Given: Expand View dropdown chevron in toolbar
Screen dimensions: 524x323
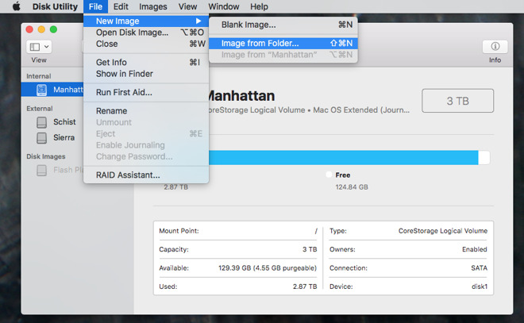Looking at the screenshot, I should [x=47, y=47].
